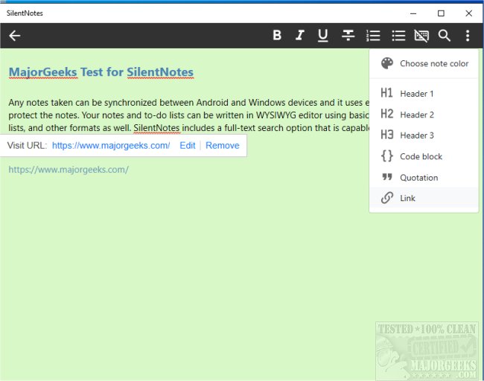Click Edit in the link popup

(x=188, y=145)
